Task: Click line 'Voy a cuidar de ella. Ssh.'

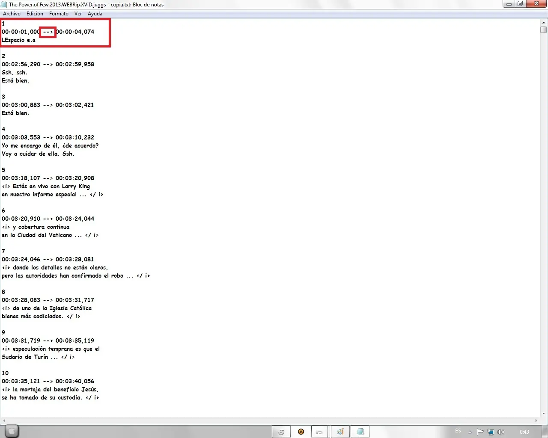Action: tap(38, 154)
